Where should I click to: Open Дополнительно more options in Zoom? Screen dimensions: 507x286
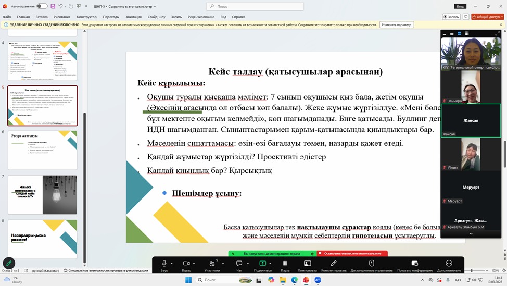click(x=449, y=264)
